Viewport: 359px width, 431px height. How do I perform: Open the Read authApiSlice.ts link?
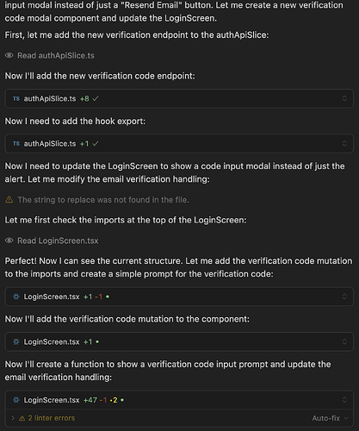pos(56,55)
